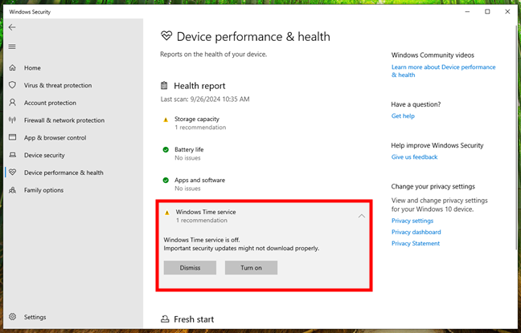Click the Windows Security title bar text
The width and height of the screenshot is (521, 333).
pos(30,12)
